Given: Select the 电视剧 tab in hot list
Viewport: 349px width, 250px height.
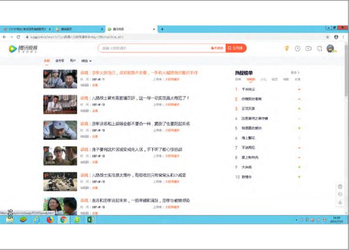Looking at the screenshot, I should (251, 79).
